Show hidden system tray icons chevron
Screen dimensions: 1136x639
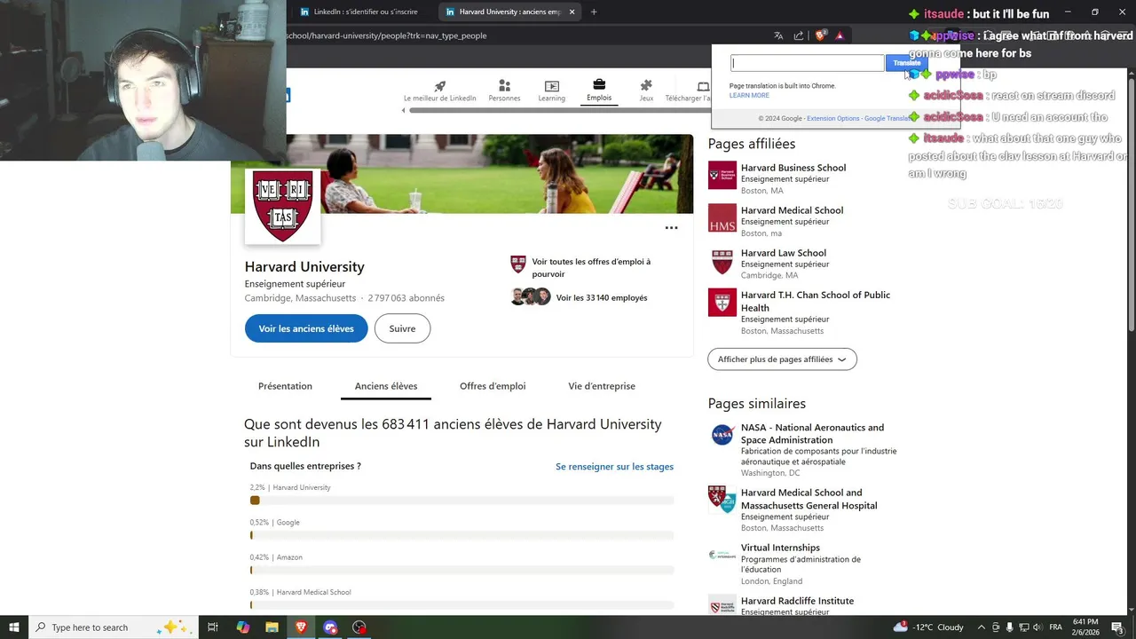pyautogui.click(x=981, y=627)
